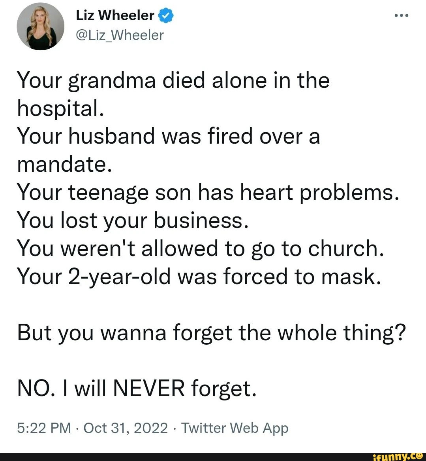Click 'You lost your business.' line
This screenshot has height=461, width=426.
click(133, 221)
